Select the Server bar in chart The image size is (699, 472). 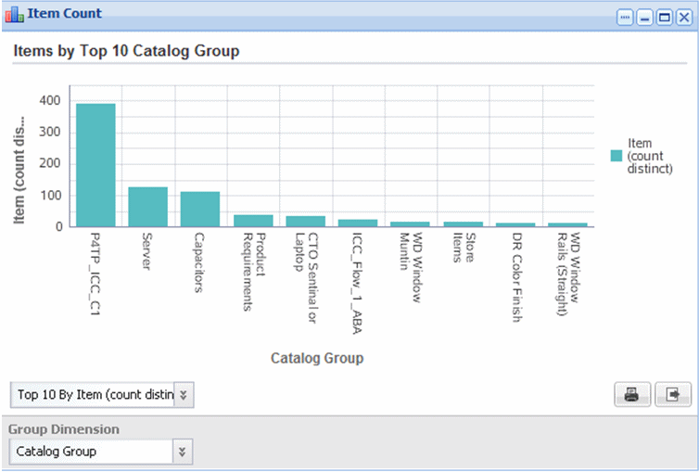148,207
